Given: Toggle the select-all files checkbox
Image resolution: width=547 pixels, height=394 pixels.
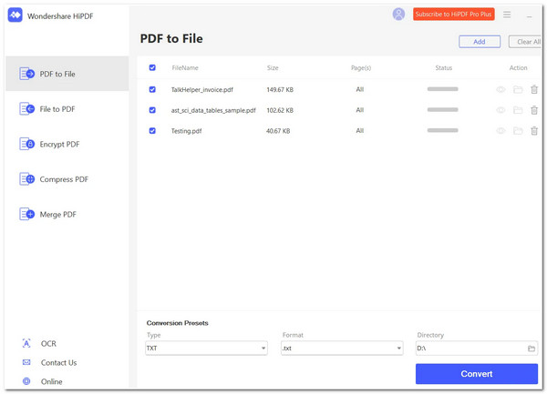Looking at the screenshot, I should (x=152, y=67).
